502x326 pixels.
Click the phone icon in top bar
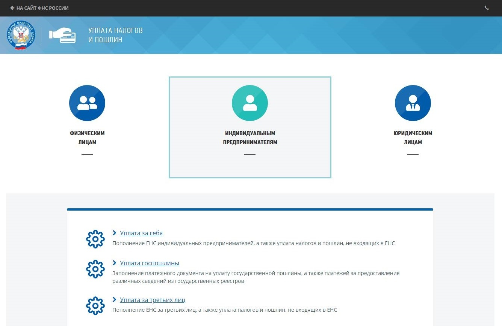pos(487,8)
